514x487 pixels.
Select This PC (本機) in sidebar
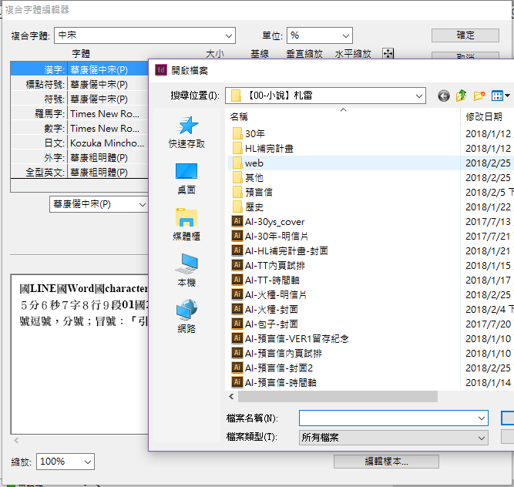[186, 270]
